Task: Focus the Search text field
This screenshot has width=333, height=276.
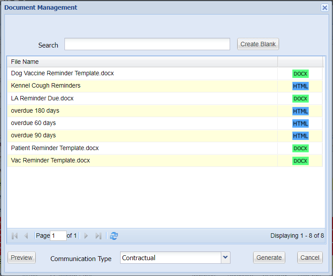Action: point(147,44)
